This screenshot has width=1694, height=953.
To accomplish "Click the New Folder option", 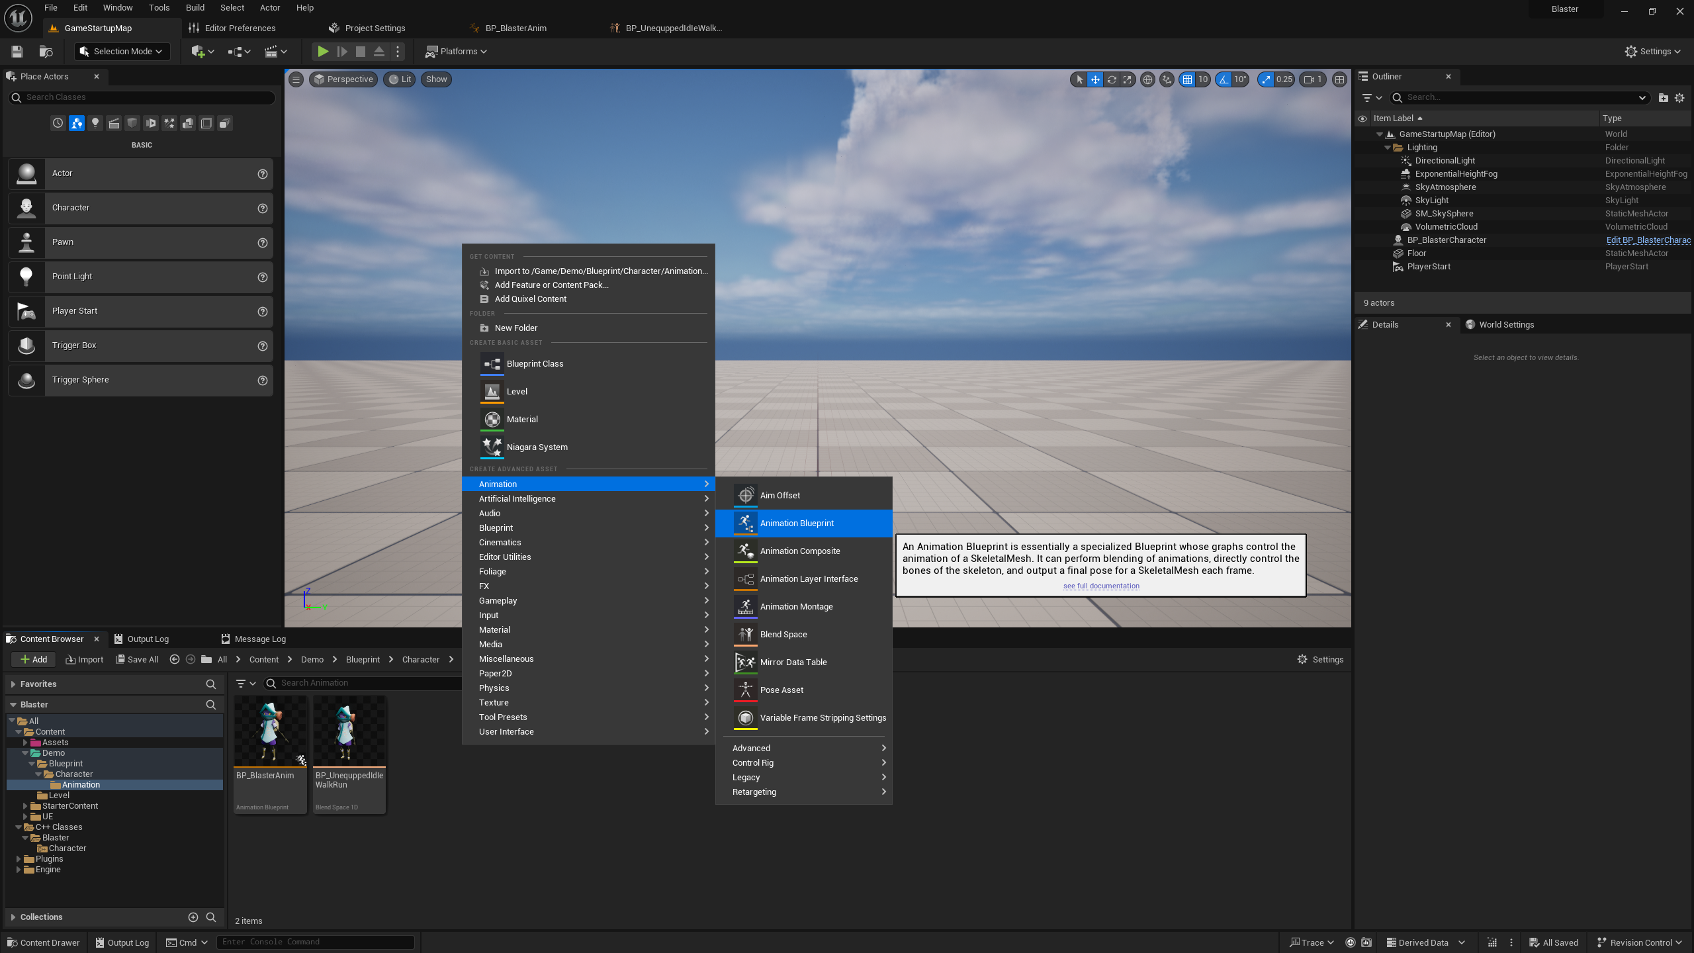I will pos(515,327).
